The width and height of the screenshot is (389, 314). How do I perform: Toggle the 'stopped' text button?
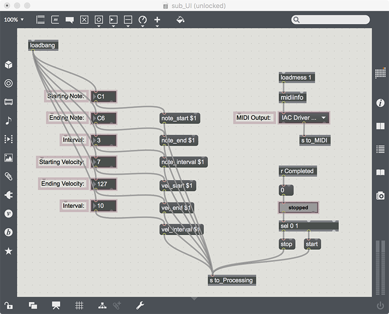coord(298,208)
